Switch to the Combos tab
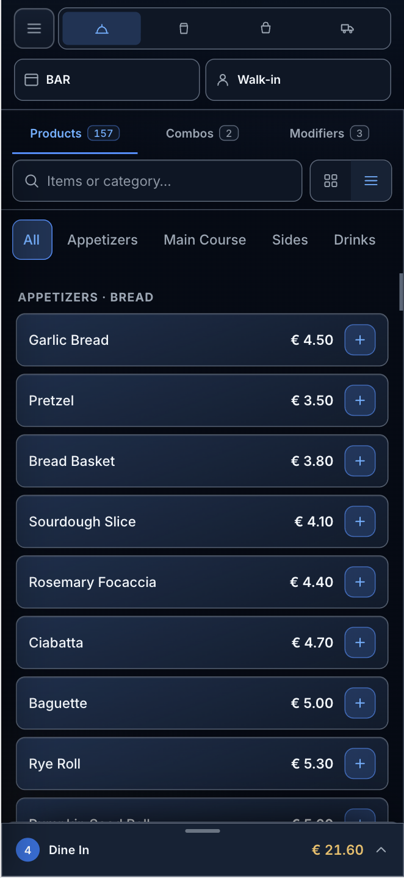This screenshot has height=878, width=404. 202,133
